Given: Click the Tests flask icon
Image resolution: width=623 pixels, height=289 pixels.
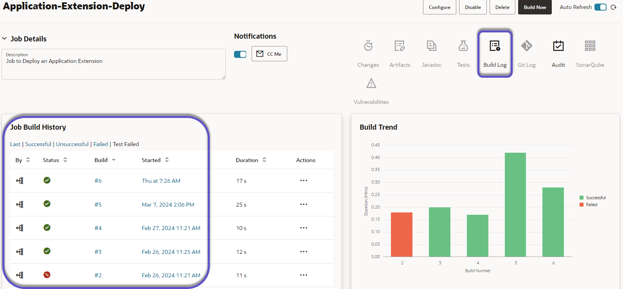Looking at the screenshot, I should click(463, 46).
